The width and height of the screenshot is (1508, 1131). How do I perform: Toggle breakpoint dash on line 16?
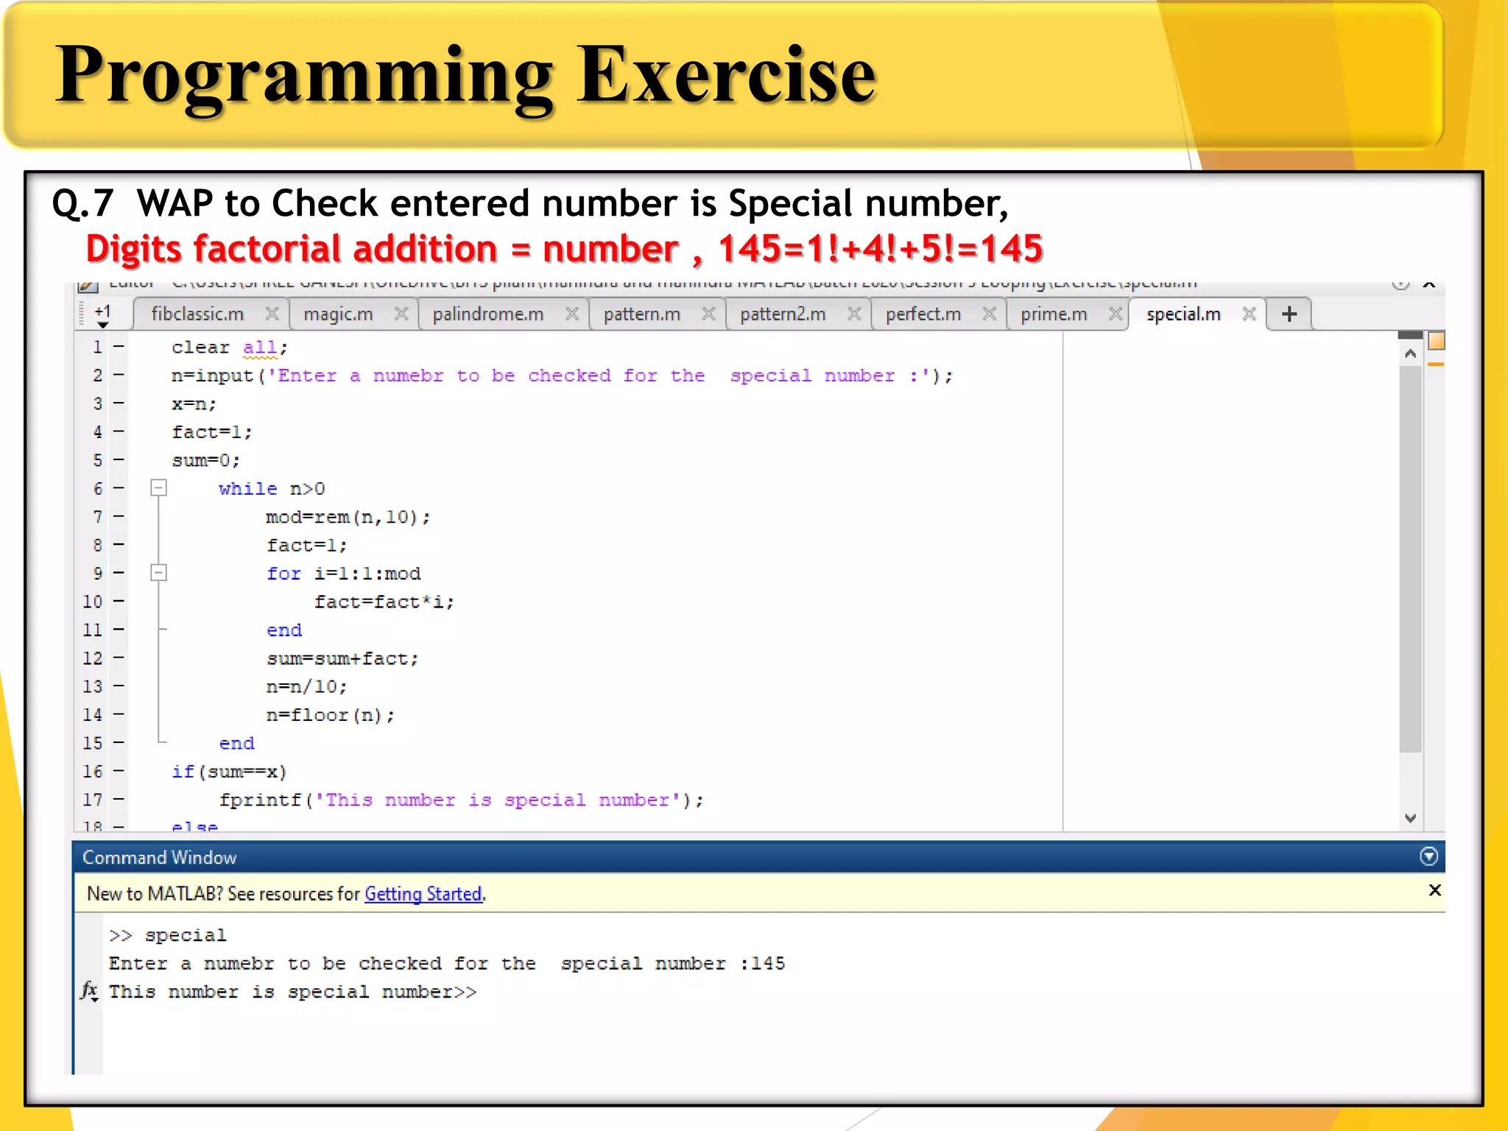[x=119, y=771]
